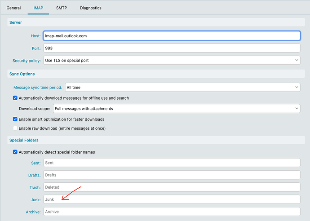Screen dimensions: 310x221
Task: Open the SMTP tab
Action: pyautogui.click(x=62, y=8)
